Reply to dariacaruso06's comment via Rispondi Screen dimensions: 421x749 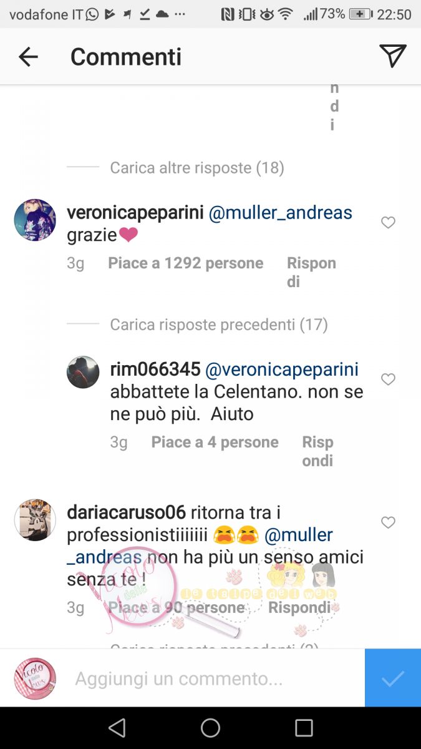point(299,607)
